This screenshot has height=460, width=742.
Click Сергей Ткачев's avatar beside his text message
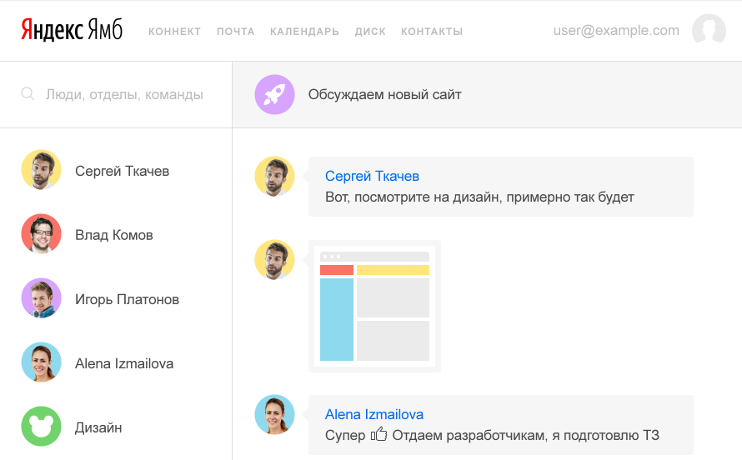pyautogui.click(x=274, y=177)
